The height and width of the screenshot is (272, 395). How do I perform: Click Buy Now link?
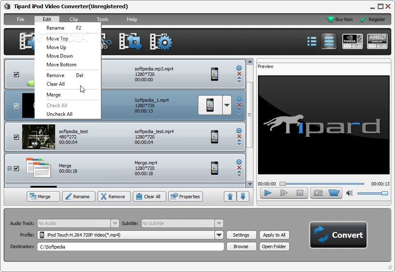tap(339, 19)
